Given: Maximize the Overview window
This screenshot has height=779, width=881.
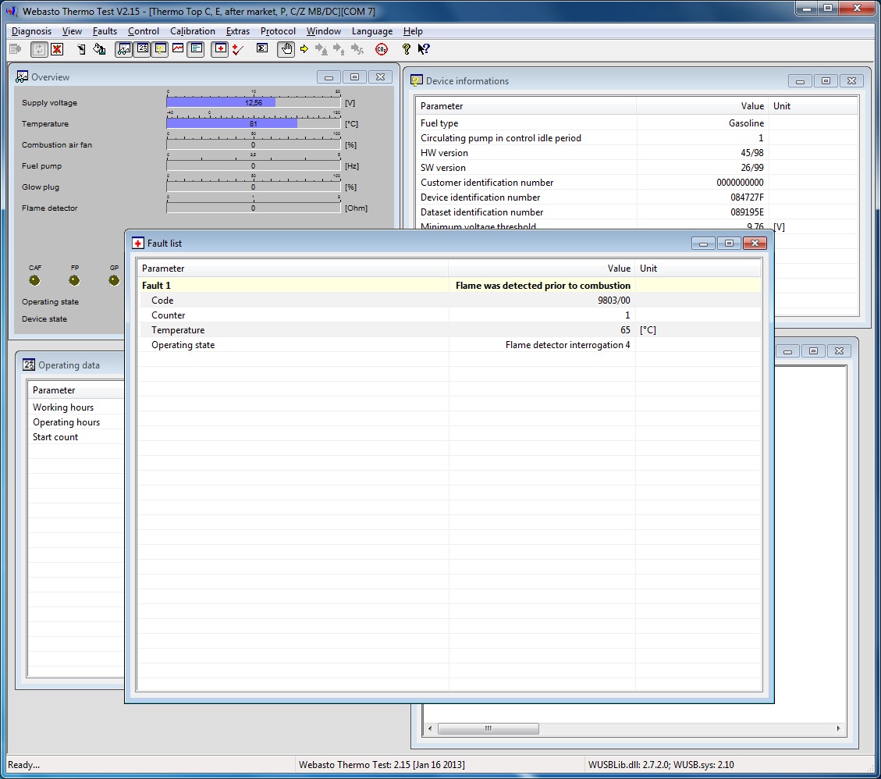Looking at the screenshot, I should pos(354,77).
